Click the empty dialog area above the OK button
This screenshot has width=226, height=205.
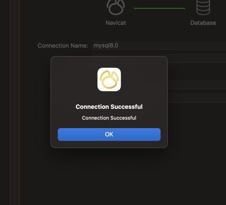tap(109, 124)
